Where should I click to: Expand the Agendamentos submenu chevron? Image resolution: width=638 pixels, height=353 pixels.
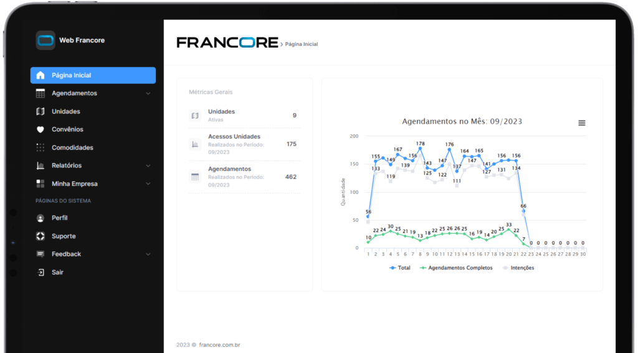(x=148, y=93)
